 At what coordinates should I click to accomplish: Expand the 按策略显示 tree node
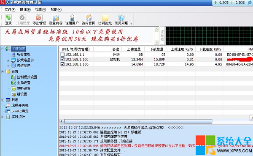pyautogui.click(x=8, y=60)
